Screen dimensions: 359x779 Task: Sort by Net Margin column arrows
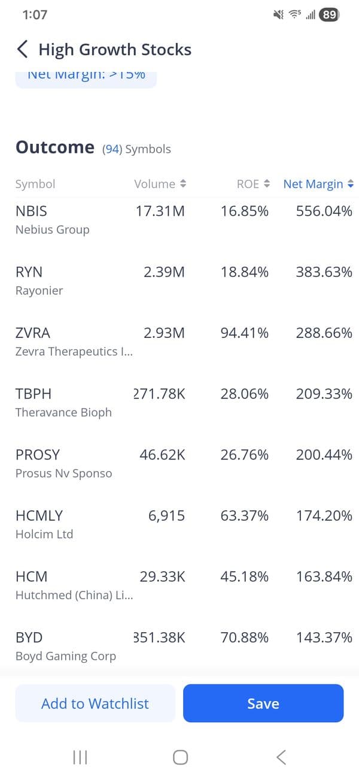point(351,184)
